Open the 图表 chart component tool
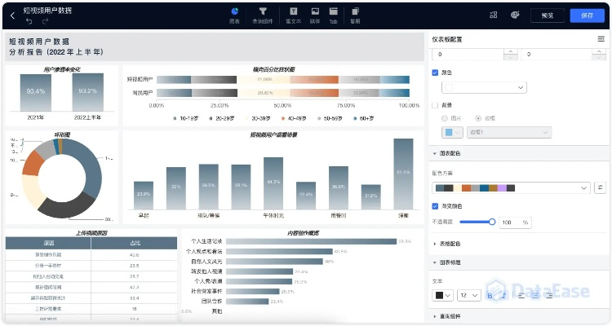This screenshot has height=326, width=612. (235, 15)
